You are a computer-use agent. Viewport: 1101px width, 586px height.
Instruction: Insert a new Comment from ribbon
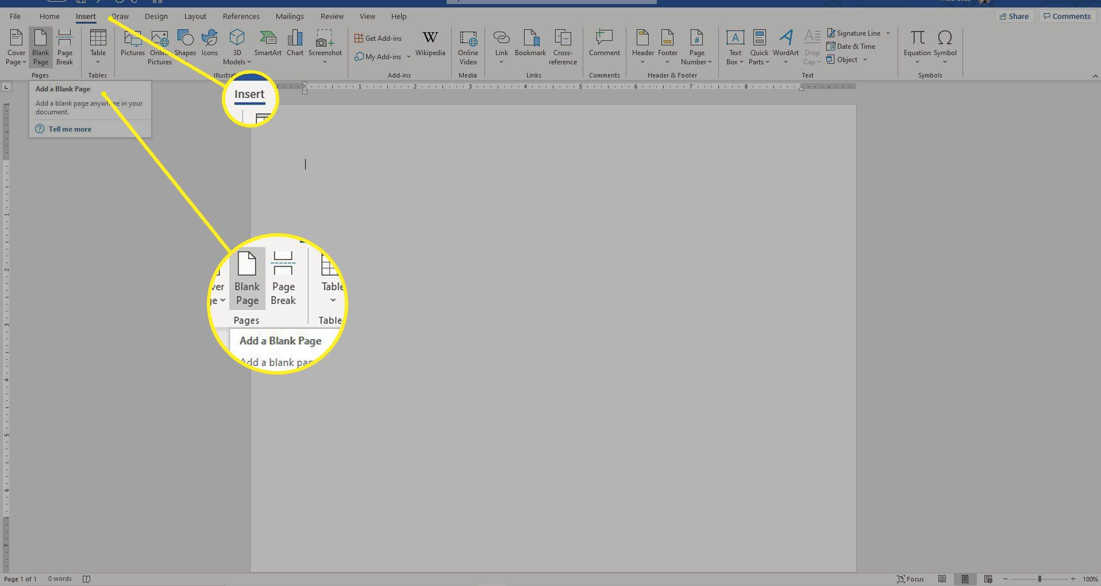point(604,44)
